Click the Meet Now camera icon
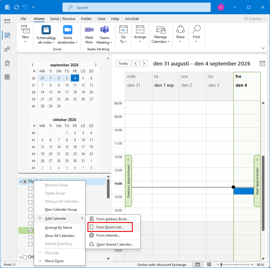Screen dimensions: 270x268 coord(89,30)
